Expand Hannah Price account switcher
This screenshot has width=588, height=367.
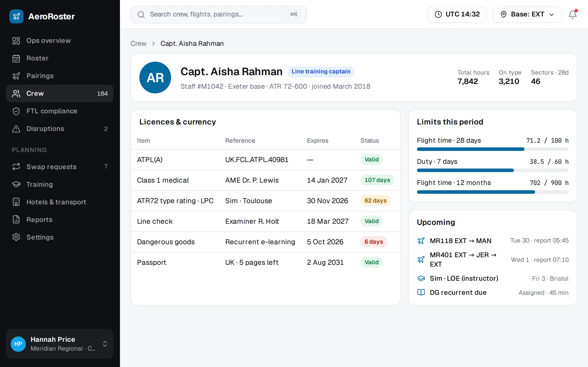[105, 344]
